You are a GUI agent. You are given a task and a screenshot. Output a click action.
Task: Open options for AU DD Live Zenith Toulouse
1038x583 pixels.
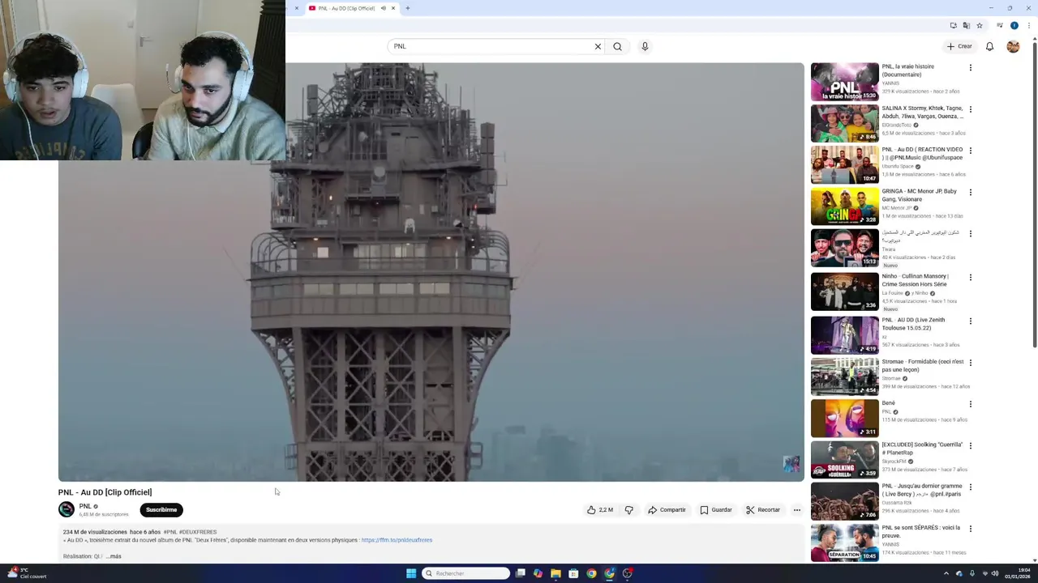click(970, 321)
